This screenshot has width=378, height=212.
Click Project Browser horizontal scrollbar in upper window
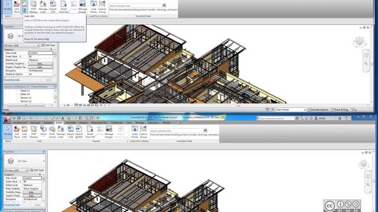click(26, 105)
